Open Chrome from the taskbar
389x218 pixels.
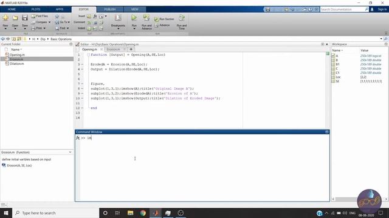tap(143, 213)
